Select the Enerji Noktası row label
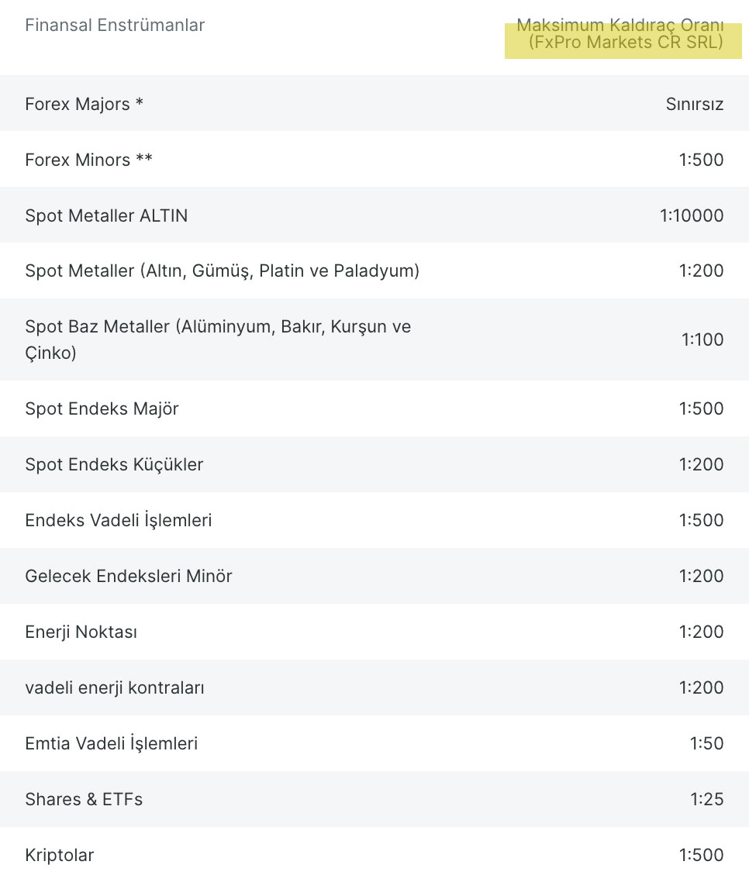 81,632
